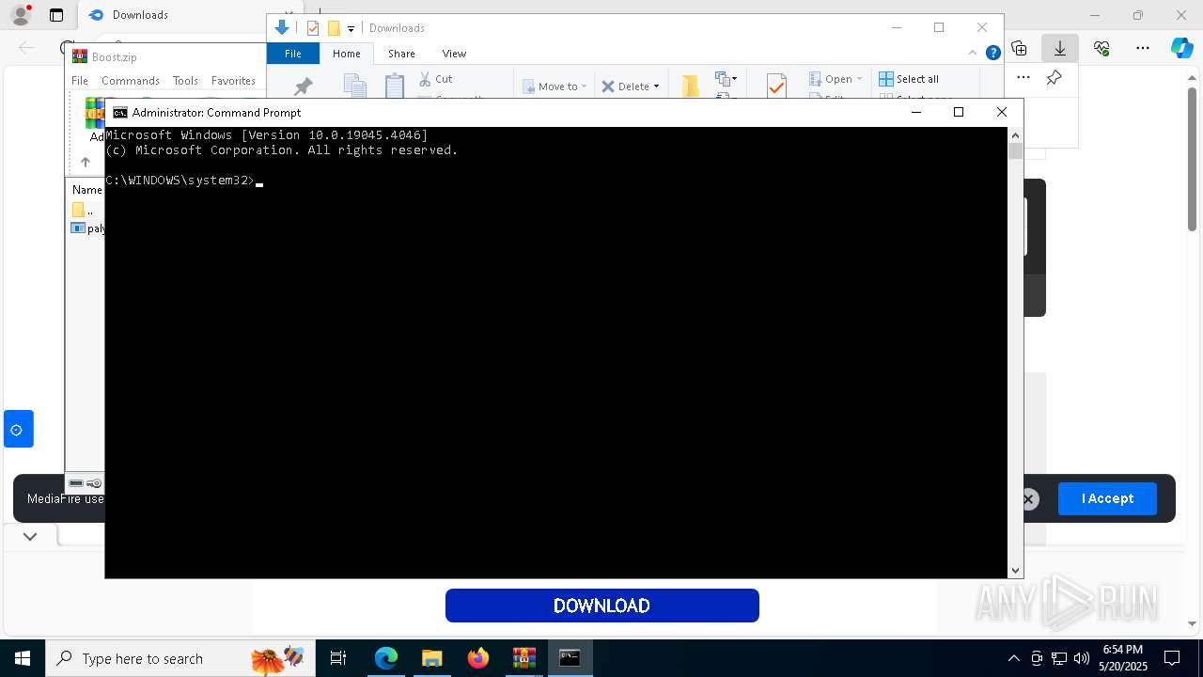The height and width of the screenshot is (677, 1203).
Task: Open File Explorer from the taskbar
Action: [431, 658]
